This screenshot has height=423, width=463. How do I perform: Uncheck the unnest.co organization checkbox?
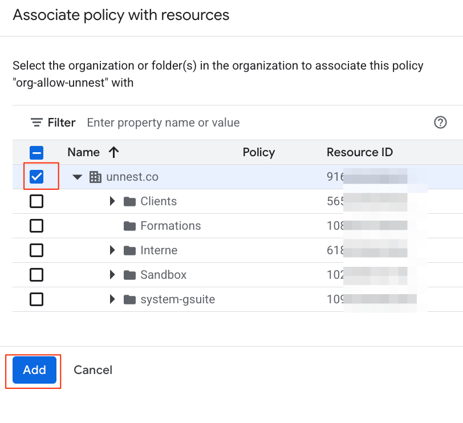(x=36, y=177)
